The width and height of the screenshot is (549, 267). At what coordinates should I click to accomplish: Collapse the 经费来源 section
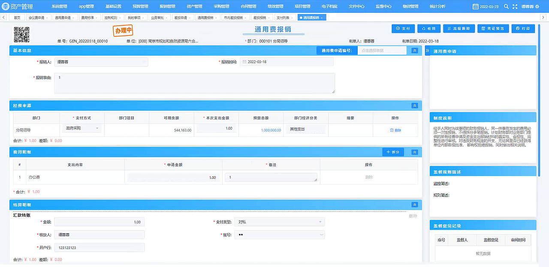point(415,105)
